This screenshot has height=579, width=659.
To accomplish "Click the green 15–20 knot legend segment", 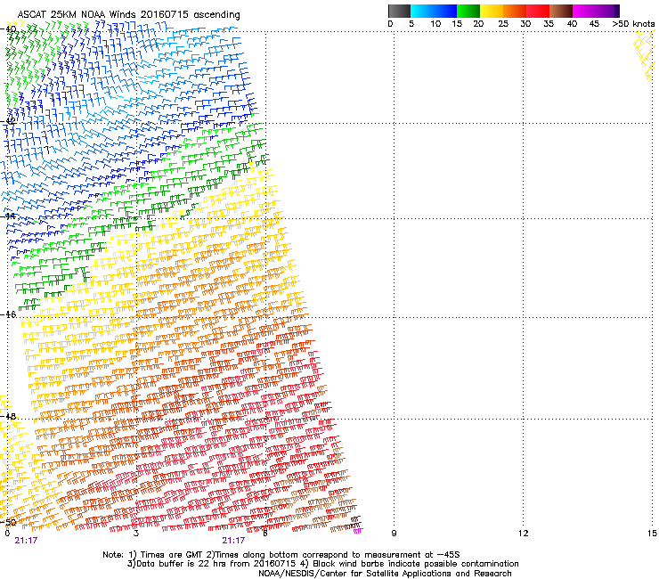I will [x=468, y=11].
